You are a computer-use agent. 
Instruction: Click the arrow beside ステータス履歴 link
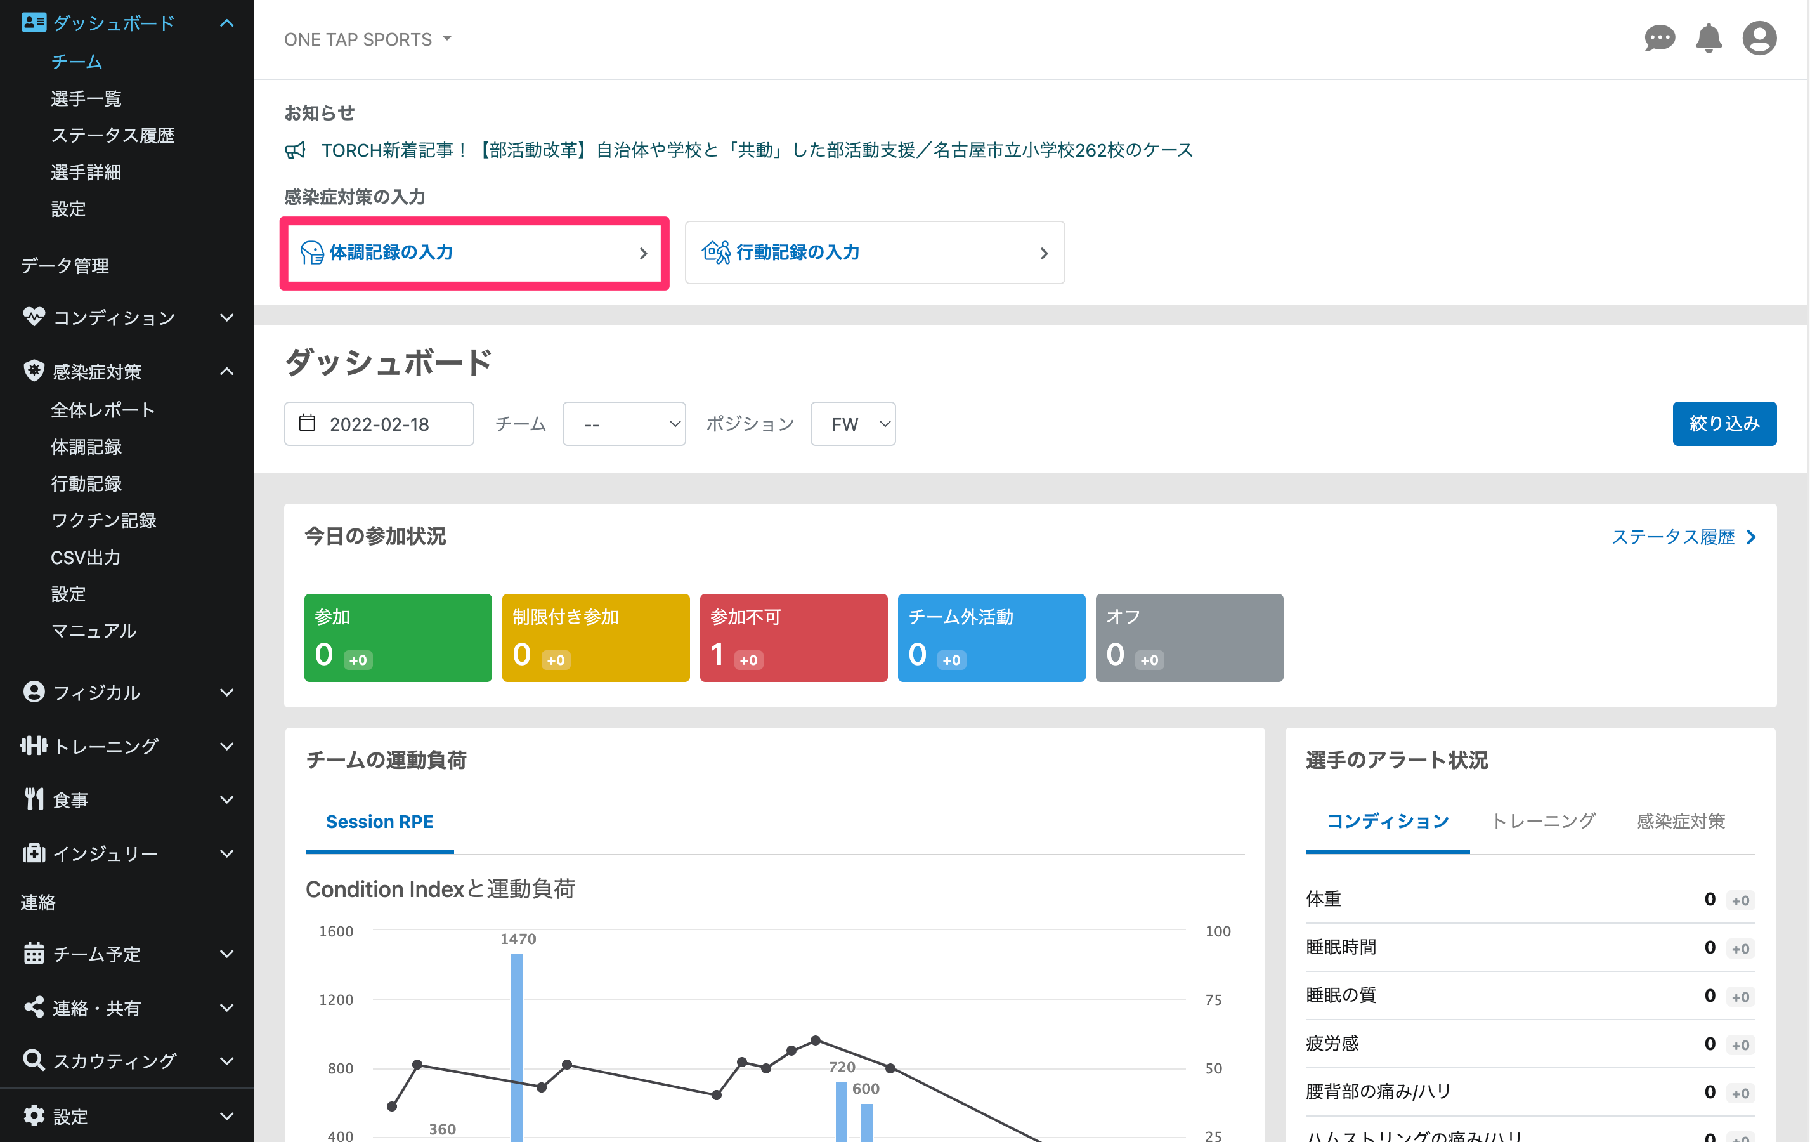[1750, 537]
